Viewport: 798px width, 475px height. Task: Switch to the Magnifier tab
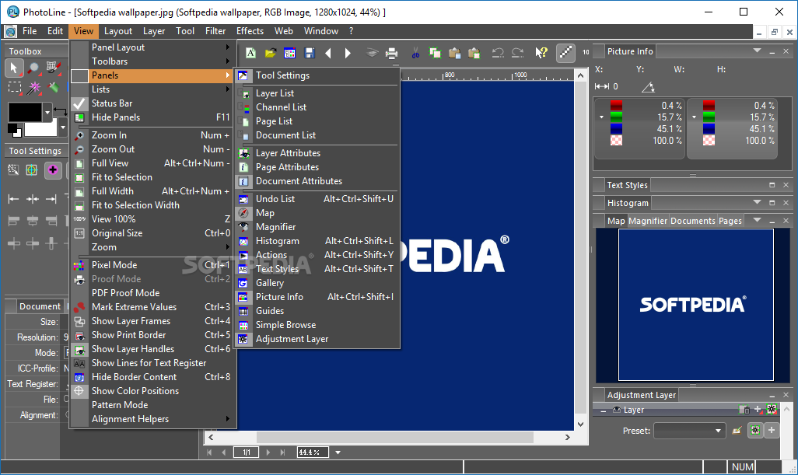tap(648, 221)
